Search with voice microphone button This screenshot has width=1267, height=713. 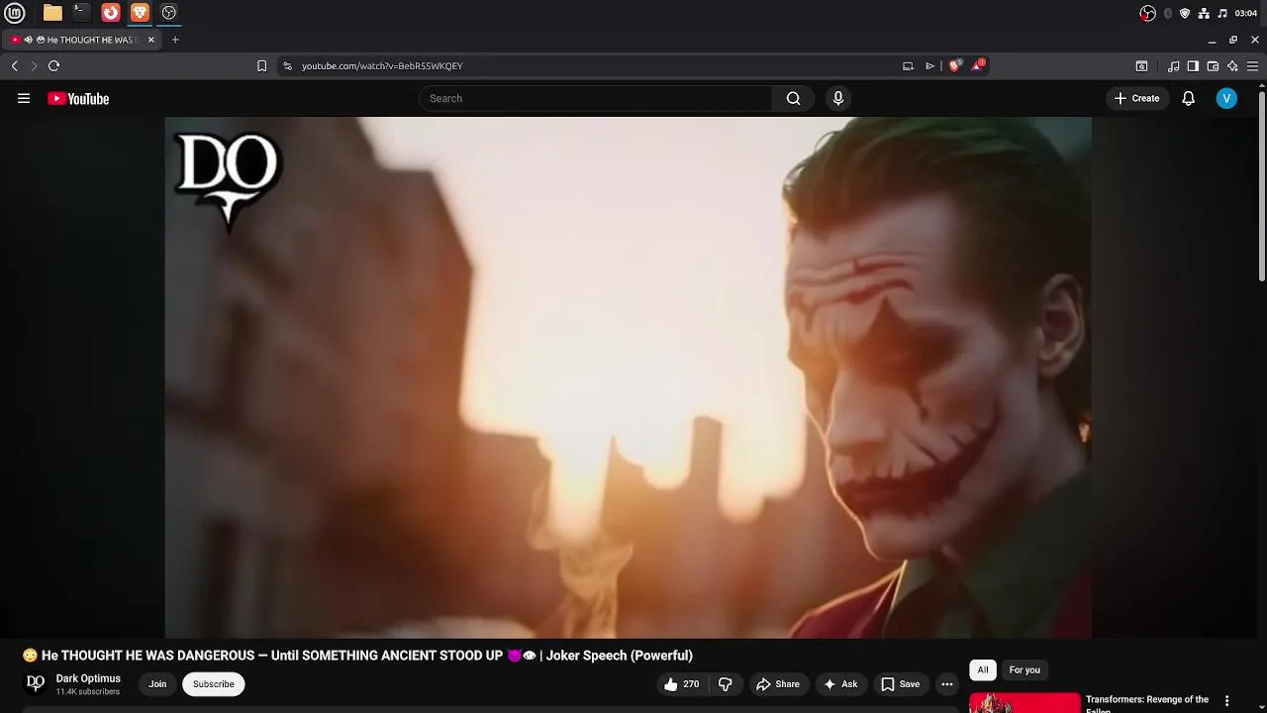(x=838, y=98)
